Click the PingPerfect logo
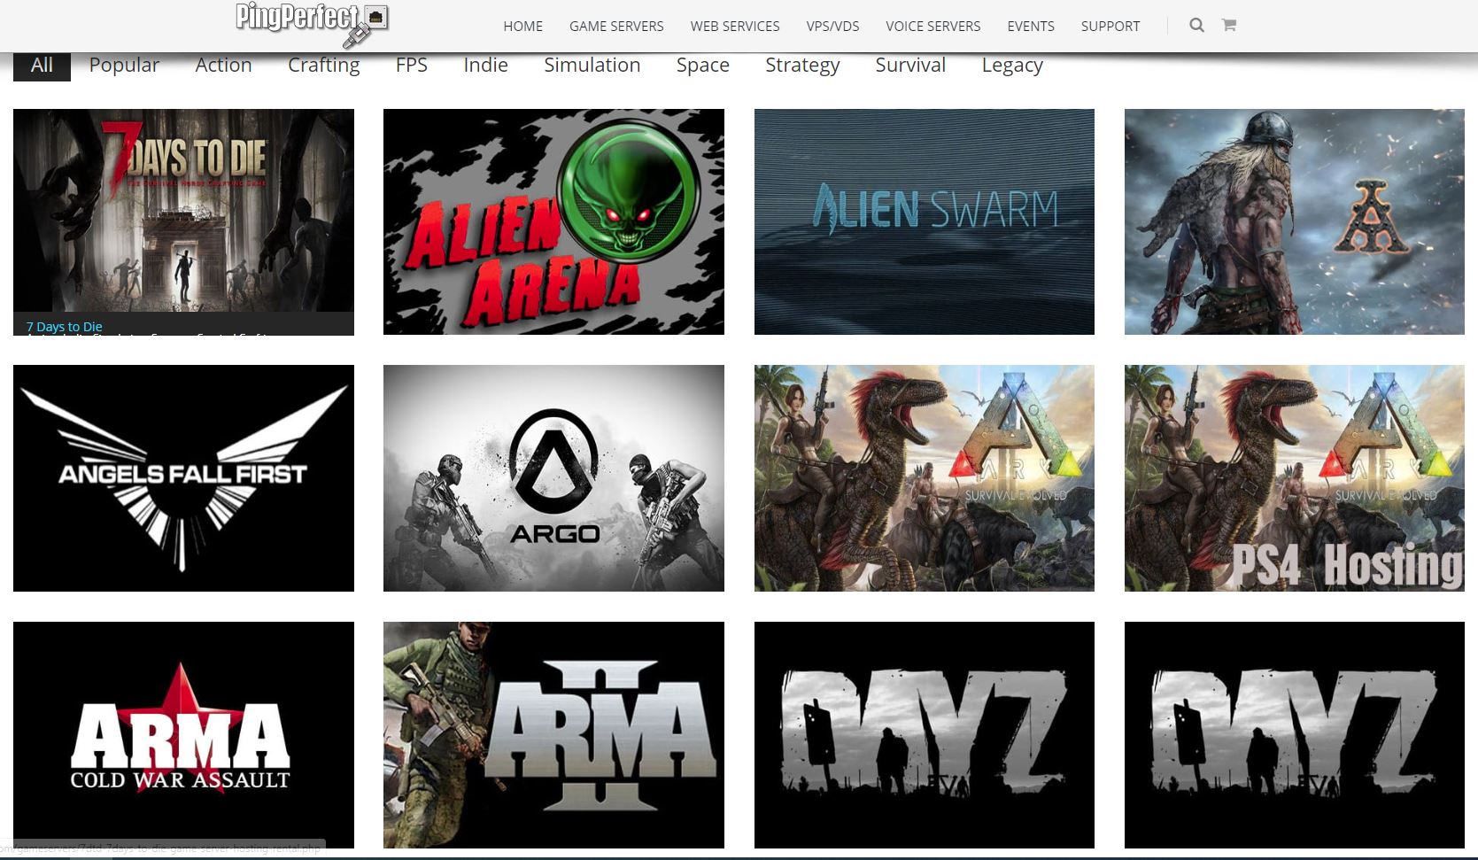This screenshot has width=1478, height=860. (312, 23)
